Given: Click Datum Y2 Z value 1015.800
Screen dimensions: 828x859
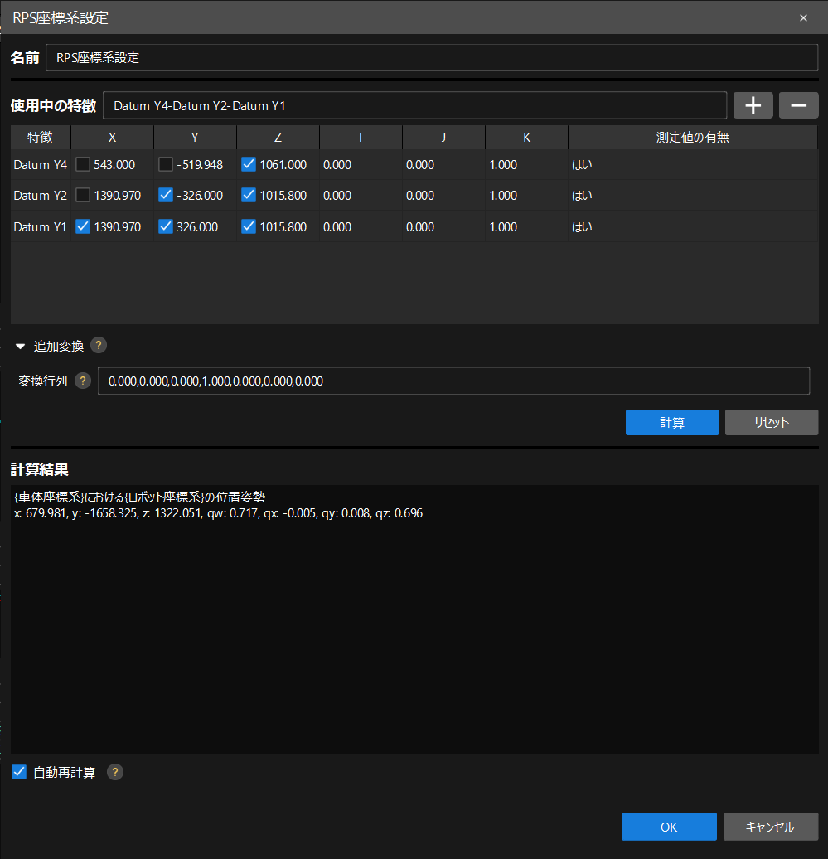Looking at the screenshot, I should [283, 195].
